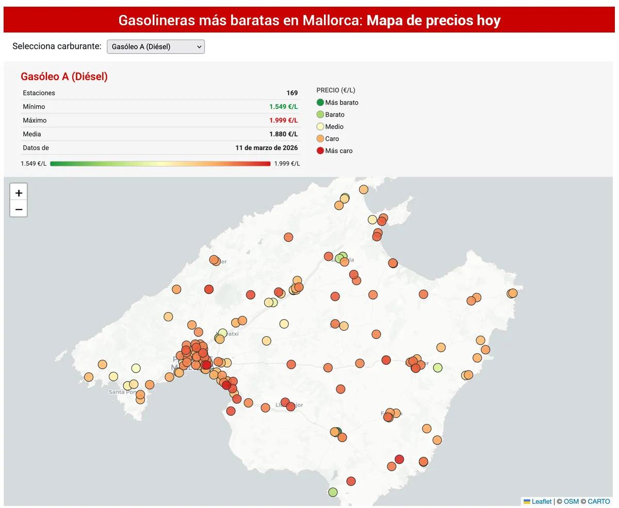Image resolution: width=619 pixels, height=508 pixels.
Task: Zoom in on the map
Action: click(x=19, y=193)
